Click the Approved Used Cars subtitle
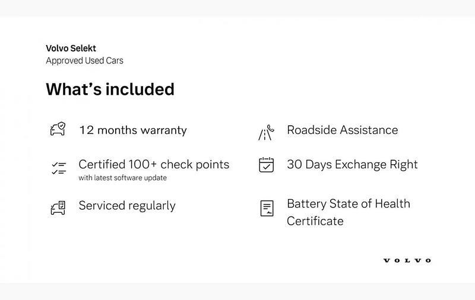This screenshot has width=475, height=300. 84,60
